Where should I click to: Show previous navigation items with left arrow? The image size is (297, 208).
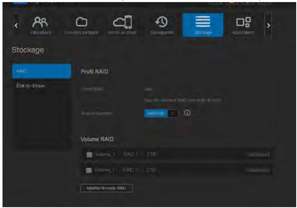[16, 25]
